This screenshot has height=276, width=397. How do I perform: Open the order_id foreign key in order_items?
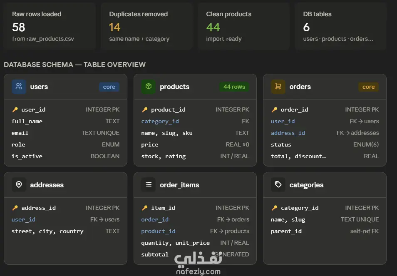coord(155,219)
